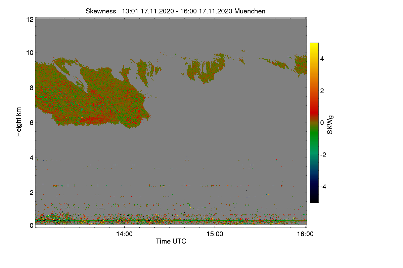Click the Skewness plot title
The width and height of the screenshot is (403, 268).
click(x=175, y=11)
